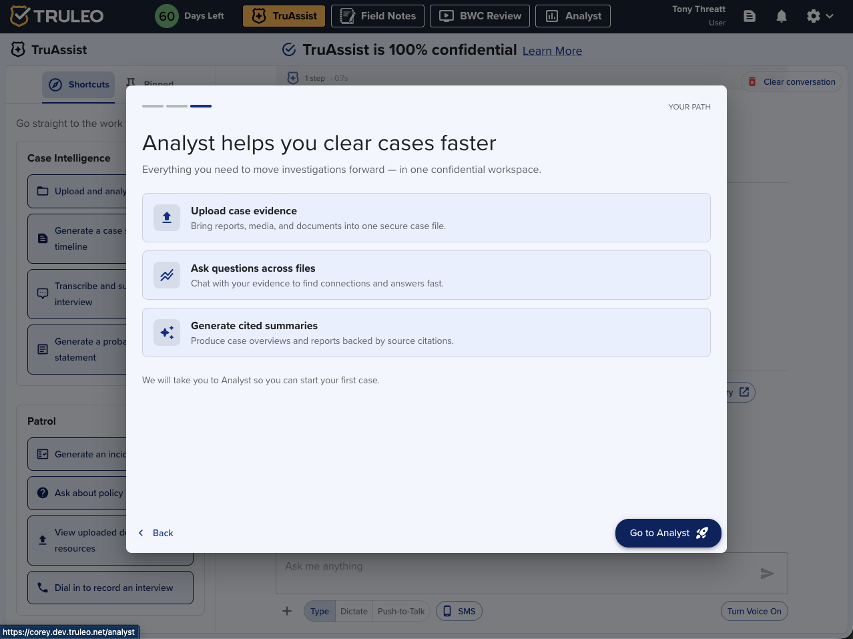
Task: Open Generate a case timeline shortcut
Action: tap(77, 239)
